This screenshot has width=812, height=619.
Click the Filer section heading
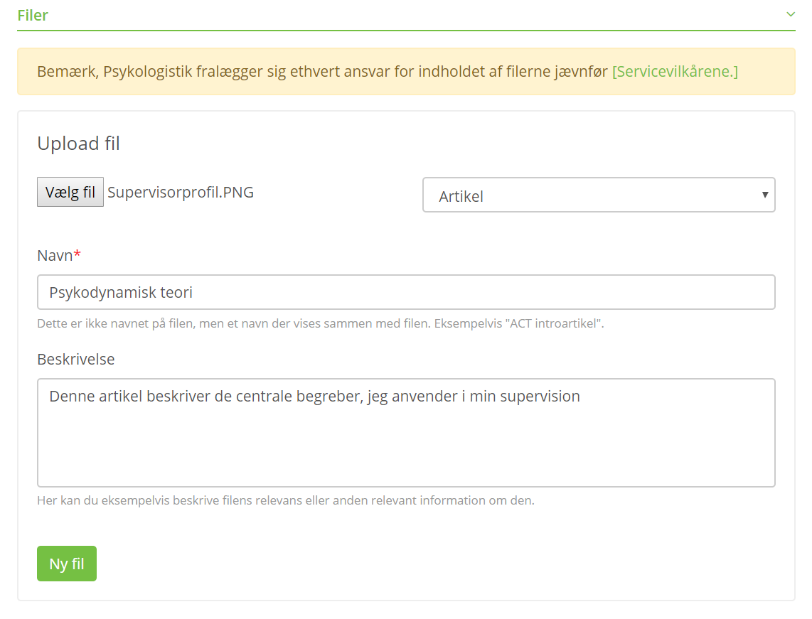(x=33, y=15)
